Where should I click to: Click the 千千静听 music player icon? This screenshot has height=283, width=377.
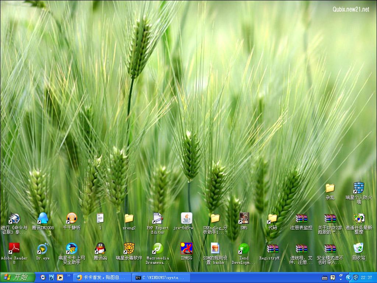(x=71, y=218)
